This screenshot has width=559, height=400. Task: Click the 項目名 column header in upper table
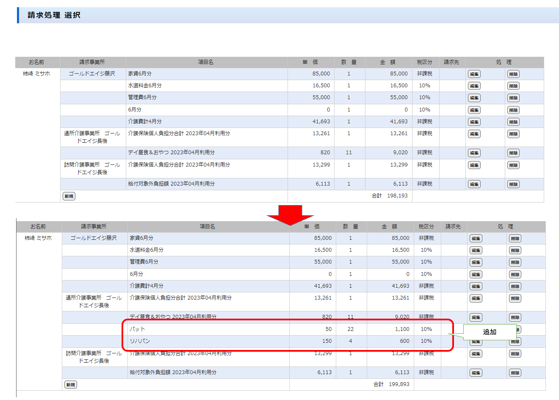[206, 62]
